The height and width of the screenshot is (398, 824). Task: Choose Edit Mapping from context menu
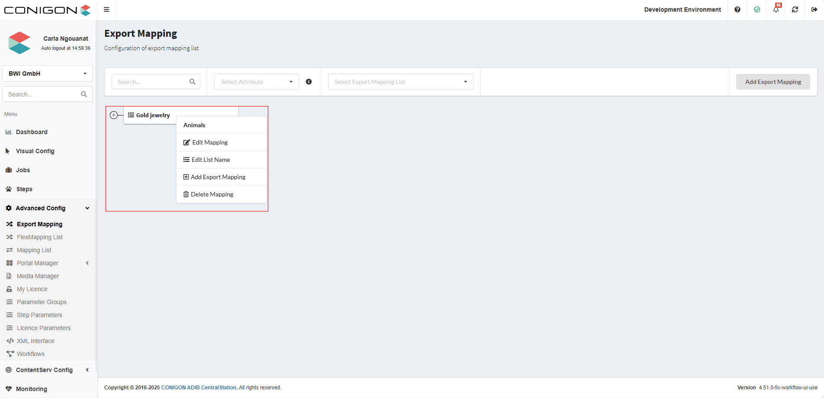(210, 142)
